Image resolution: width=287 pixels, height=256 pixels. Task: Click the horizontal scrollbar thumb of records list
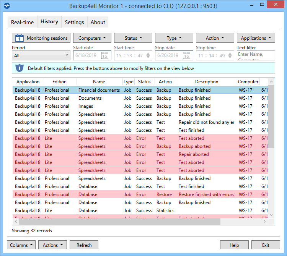click(x=120, y=222)
